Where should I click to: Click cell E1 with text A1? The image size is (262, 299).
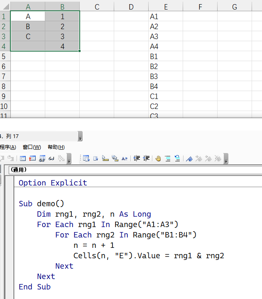click(x=166, y=17)
